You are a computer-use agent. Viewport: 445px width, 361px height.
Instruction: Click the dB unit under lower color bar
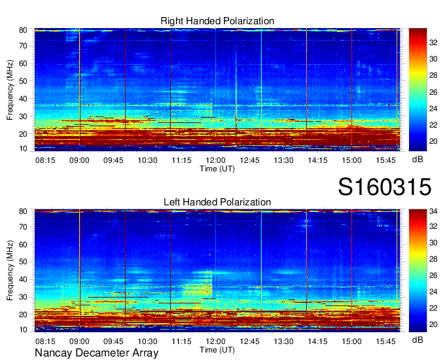(x=418, y=339)
